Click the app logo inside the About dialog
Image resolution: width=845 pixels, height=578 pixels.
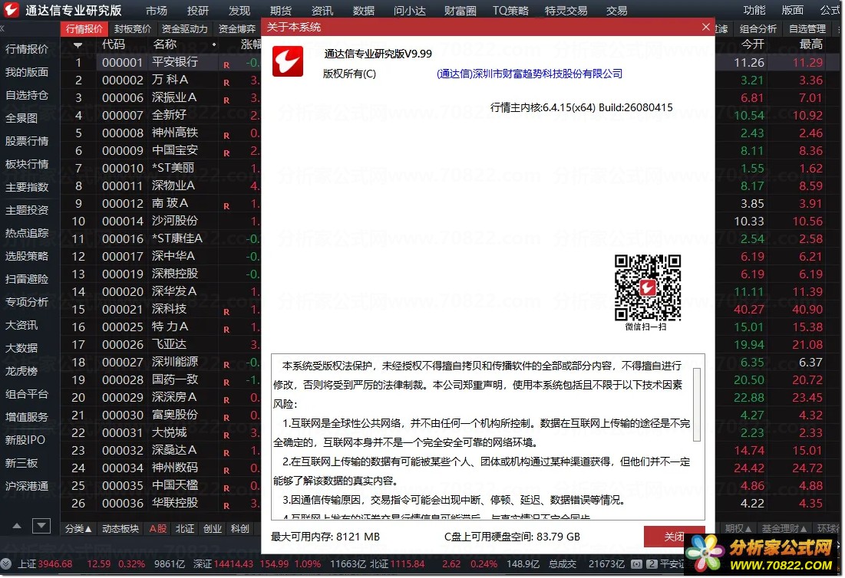[288, 61]
